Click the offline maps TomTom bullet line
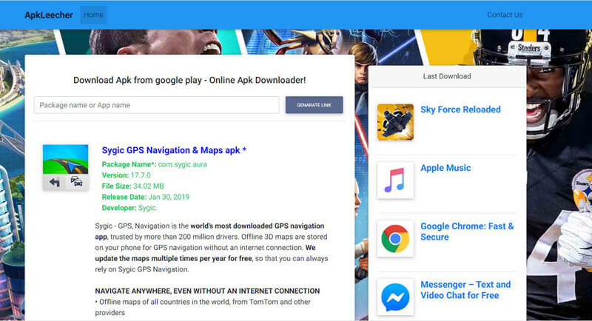The height and width of the screenshot is (321, 592). coord(203,307)
